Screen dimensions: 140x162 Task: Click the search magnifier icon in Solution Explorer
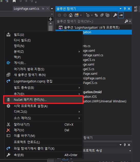pos(126,21)
